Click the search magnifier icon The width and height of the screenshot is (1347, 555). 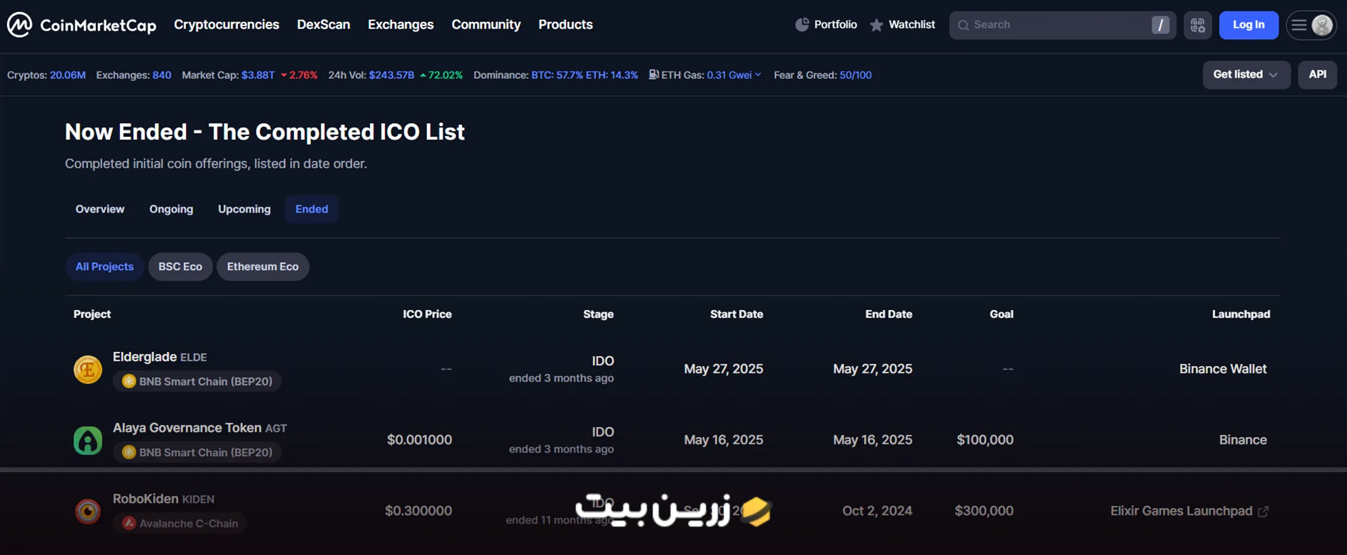pos(963,25)
